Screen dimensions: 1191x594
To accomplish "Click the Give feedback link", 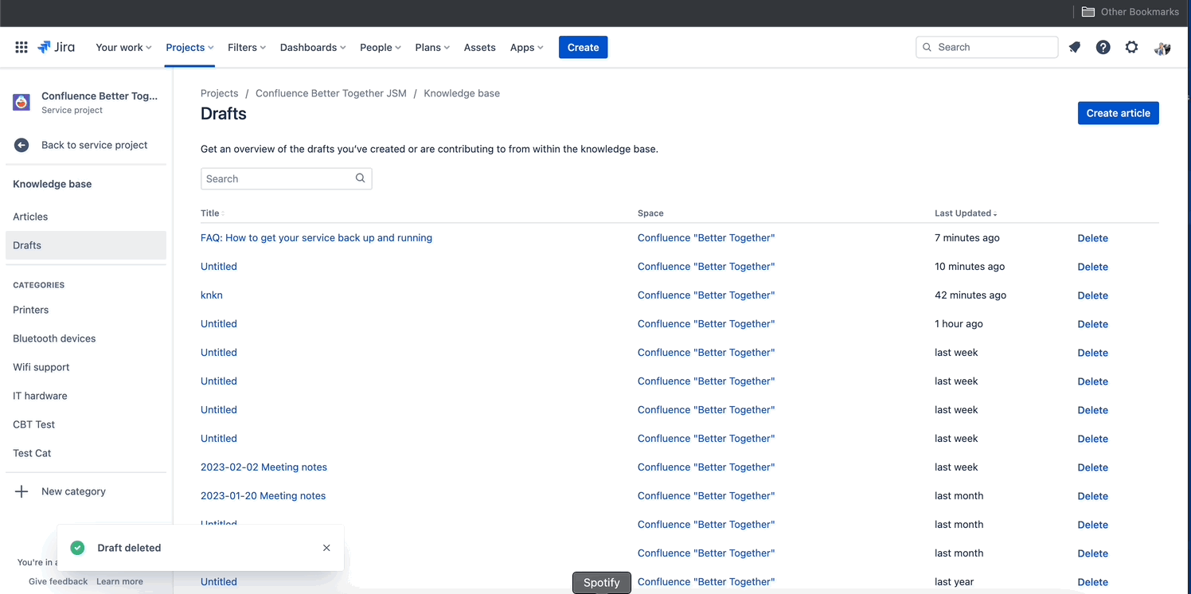I will (58, 581).
